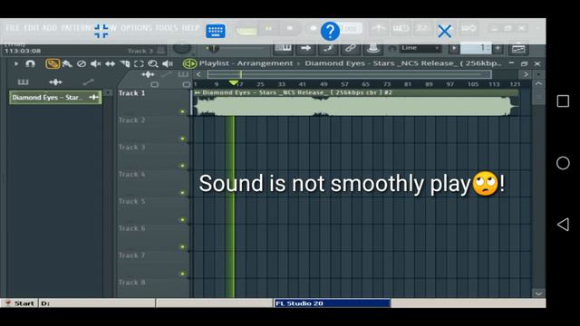Close the remote session with blue X
The image size is (580, 326).
tap(444, 31)
